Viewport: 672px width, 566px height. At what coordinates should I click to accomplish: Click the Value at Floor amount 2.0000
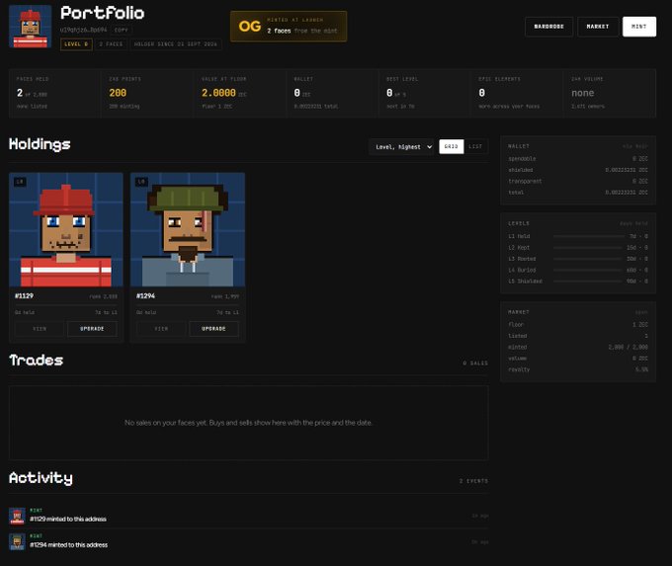tap(218, 93)
